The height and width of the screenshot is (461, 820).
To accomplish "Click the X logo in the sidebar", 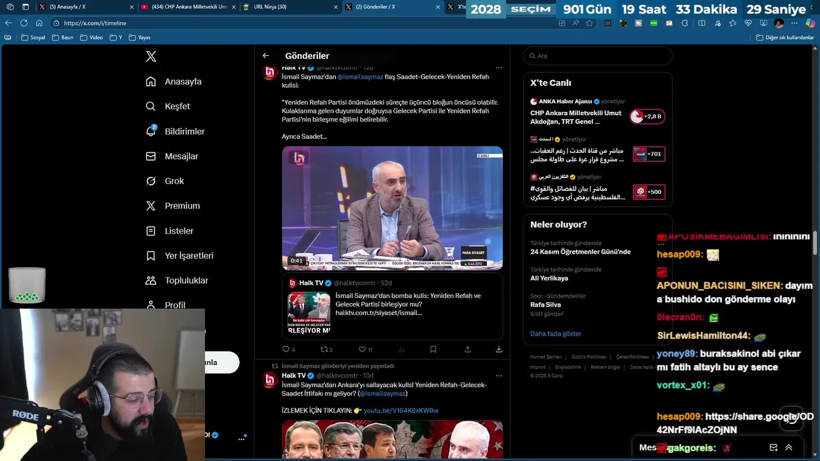I will click(151, 56).
